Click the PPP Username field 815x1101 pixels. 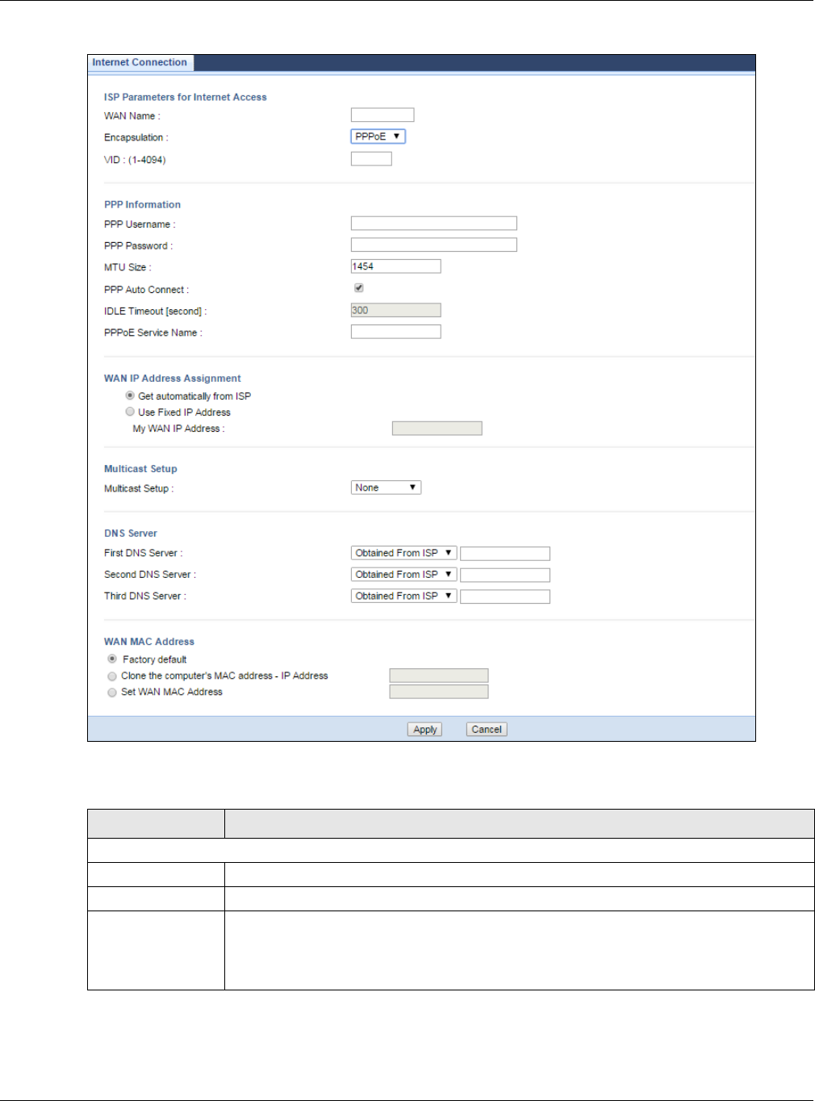[x=434, y=224]
